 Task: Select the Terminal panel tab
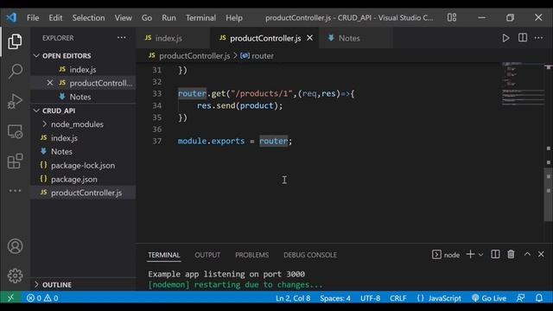[x=164, y=255]
